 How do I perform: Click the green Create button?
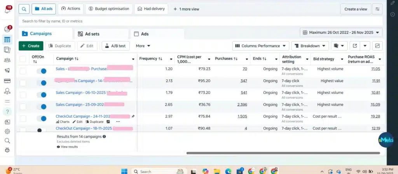[31, 46]
